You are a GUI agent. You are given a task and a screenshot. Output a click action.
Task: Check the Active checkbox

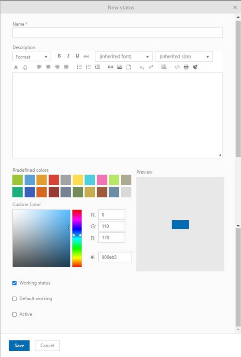(x=14, y=315)
